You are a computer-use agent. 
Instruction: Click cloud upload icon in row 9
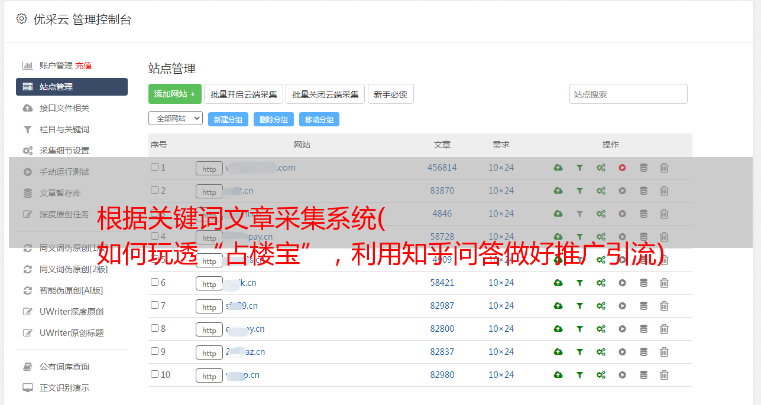pos(558,352)
